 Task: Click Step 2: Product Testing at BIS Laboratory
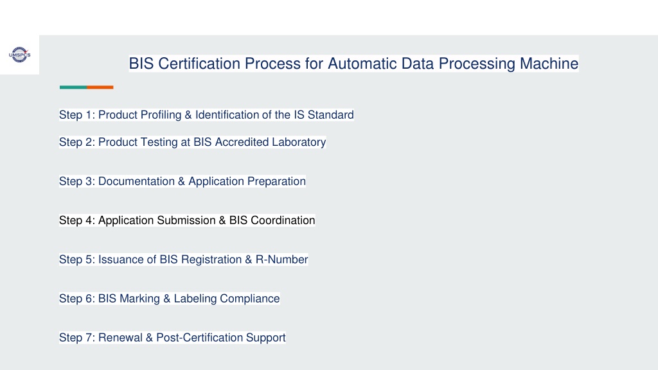tap(192, 142)
